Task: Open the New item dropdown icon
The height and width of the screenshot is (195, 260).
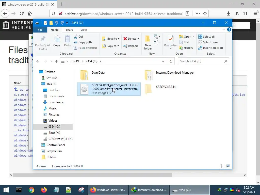Action: tap(157, 37)
